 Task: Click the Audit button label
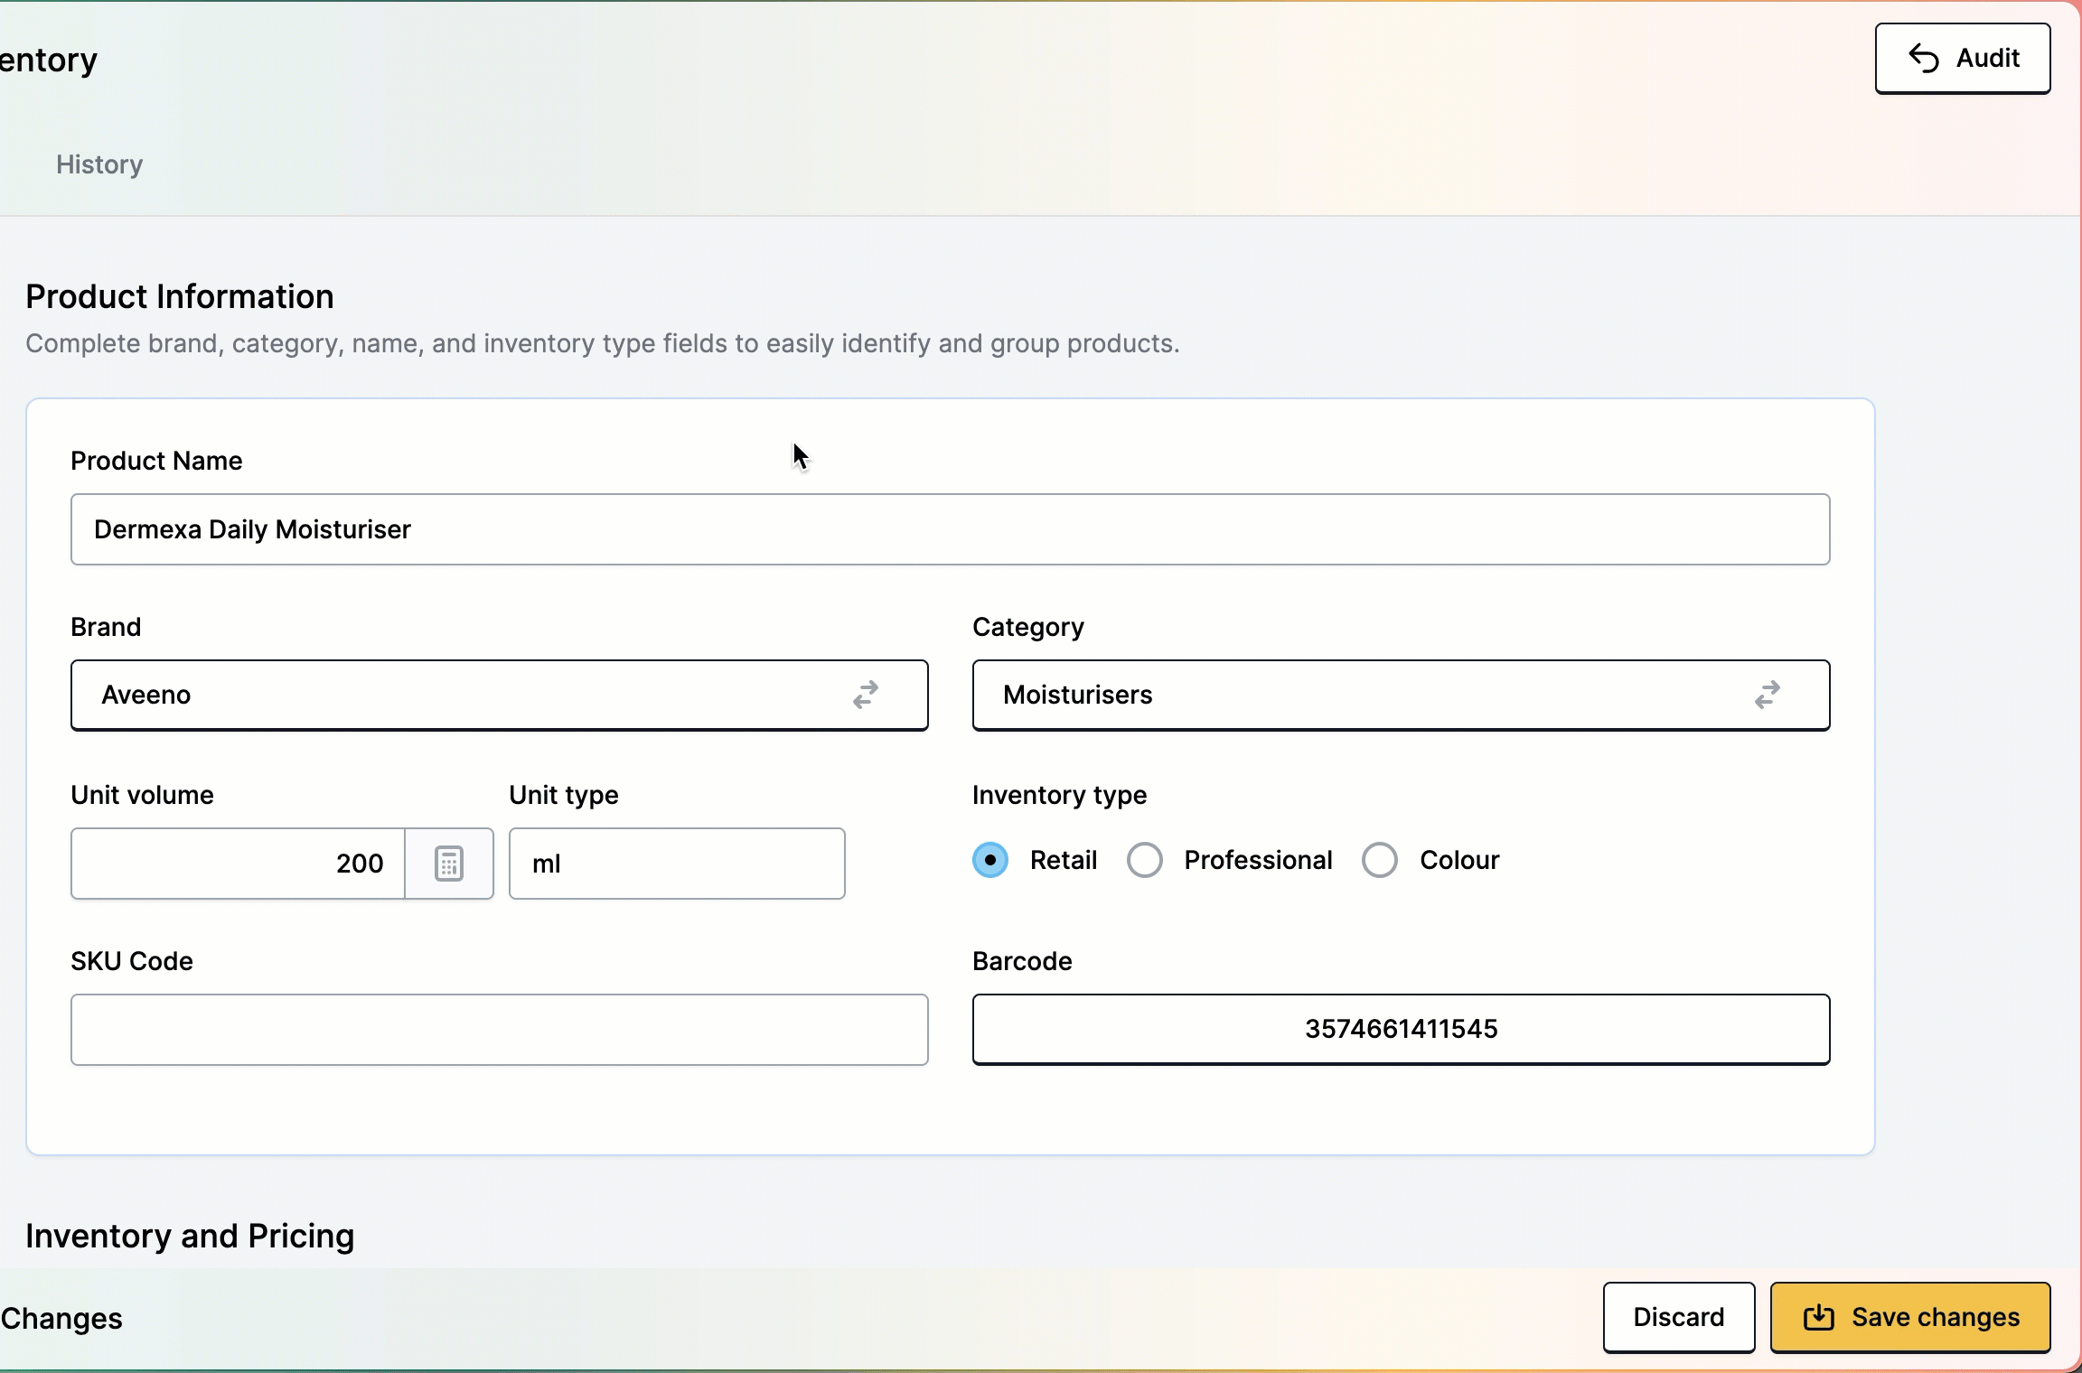pyautogui.click(x=1987, y=59)
